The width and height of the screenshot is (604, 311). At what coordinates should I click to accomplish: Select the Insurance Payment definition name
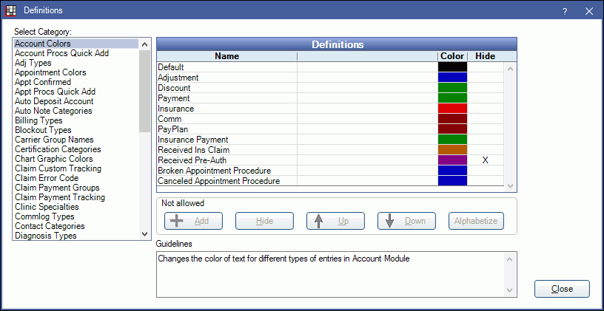(x=193, y=140)
